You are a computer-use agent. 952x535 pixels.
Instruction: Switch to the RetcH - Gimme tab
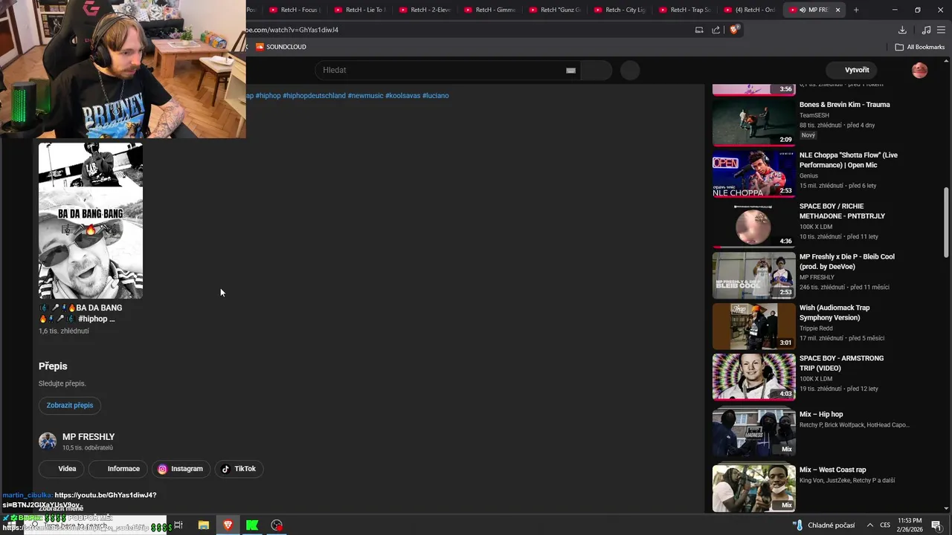pyautogui.click(x=488, y=10)
